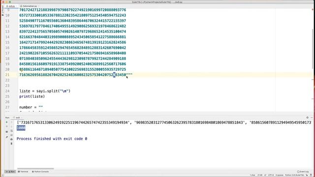Viewport: 315px width, 177px height.
Task: Open the Event Log panel
Action: [x=303, y=172]
